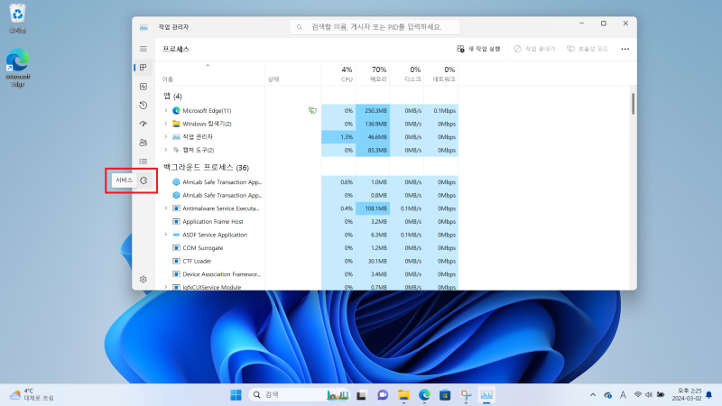Click the 1.3% CPU cell
The height and width of the screenshot is (406, 722).
[338, 137]
